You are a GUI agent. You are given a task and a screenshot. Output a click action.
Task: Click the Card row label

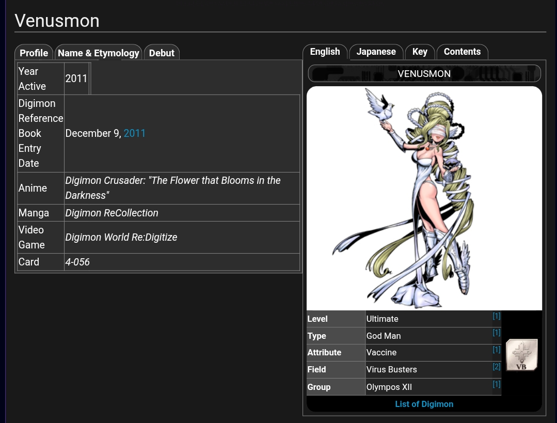click(28, 262)
